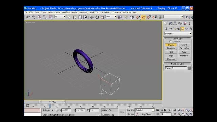The width and height of the screenshot is (217, 122).
Task: Switch to the Motion command panel tab
Action: pos(180,23)
